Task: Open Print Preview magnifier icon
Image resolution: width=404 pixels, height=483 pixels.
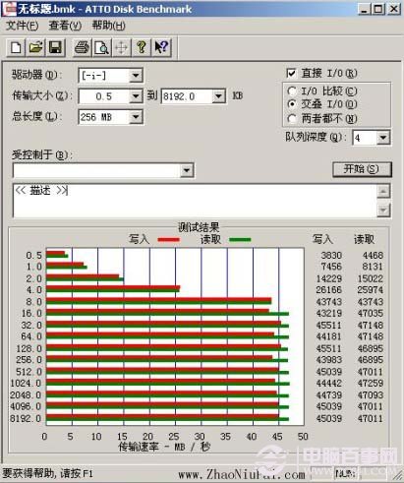Action: [x=101, y=48]
